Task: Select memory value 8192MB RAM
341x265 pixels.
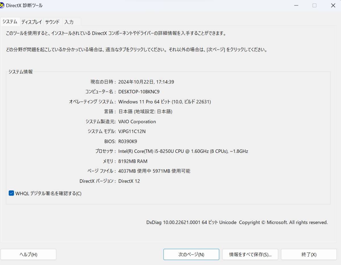Action: pos(133,161)
